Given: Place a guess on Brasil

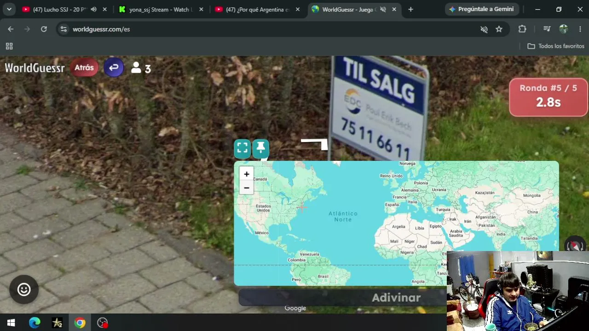Looking at the screenshot, I should 323,276.
